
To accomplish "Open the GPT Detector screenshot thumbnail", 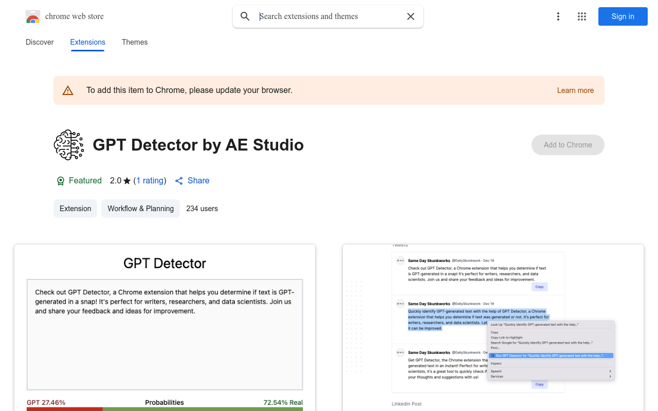I will pyautogui.click(x=164, y=328).
